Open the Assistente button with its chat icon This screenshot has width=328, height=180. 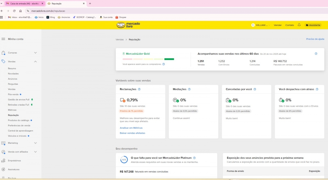click(313, 25)
